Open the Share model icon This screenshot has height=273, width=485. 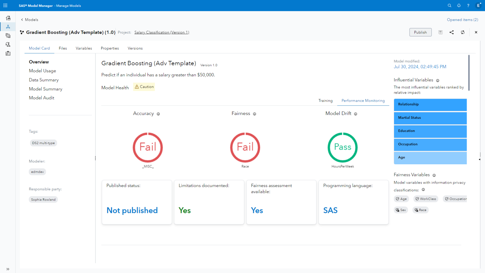(451, 32)
